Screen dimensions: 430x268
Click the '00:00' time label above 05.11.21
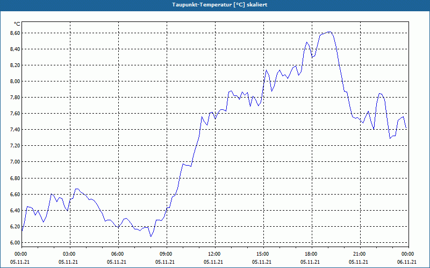click(21, 254)
